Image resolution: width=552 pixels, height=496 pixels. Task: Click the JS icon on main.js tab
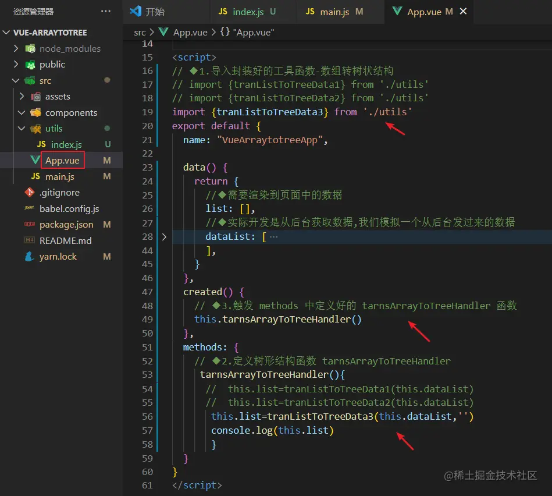[x=310, y=11]
